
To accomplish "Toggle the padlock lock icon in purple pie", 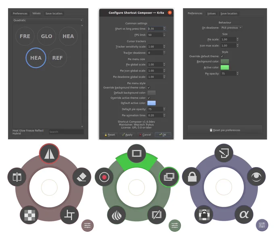I will (x=192, y=177).
